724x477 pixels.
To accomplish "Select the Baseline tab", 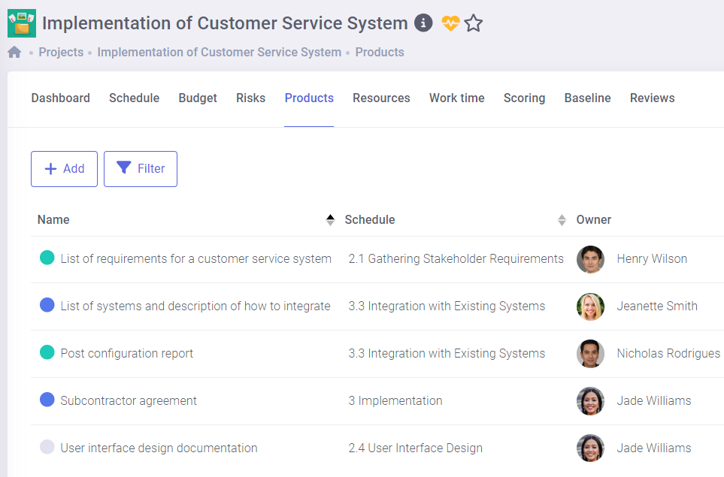I will tap(587, 98).
